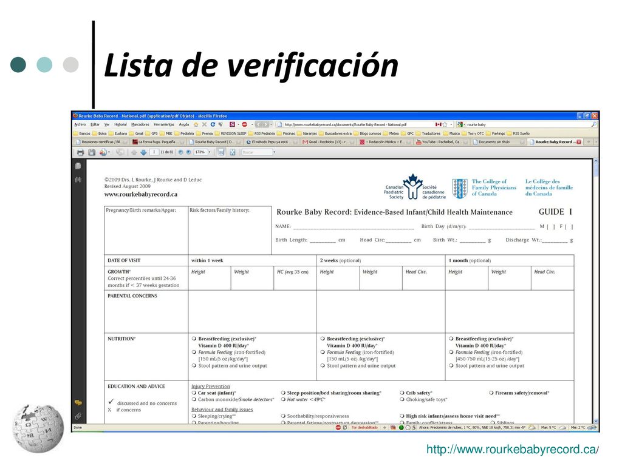This screenshot has height=466, width=622.
Task: Click Firefox Home icon
Action: [196, 124]
